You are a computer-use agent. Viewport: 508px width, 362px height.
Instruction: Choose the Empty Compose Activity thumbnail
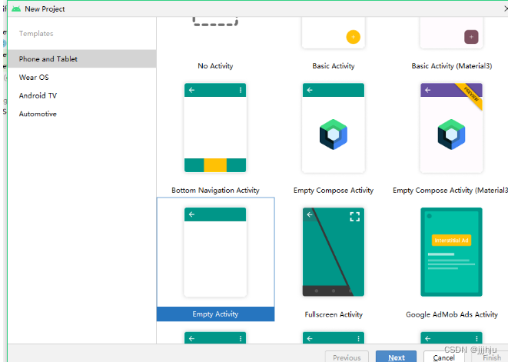[334, 128]
